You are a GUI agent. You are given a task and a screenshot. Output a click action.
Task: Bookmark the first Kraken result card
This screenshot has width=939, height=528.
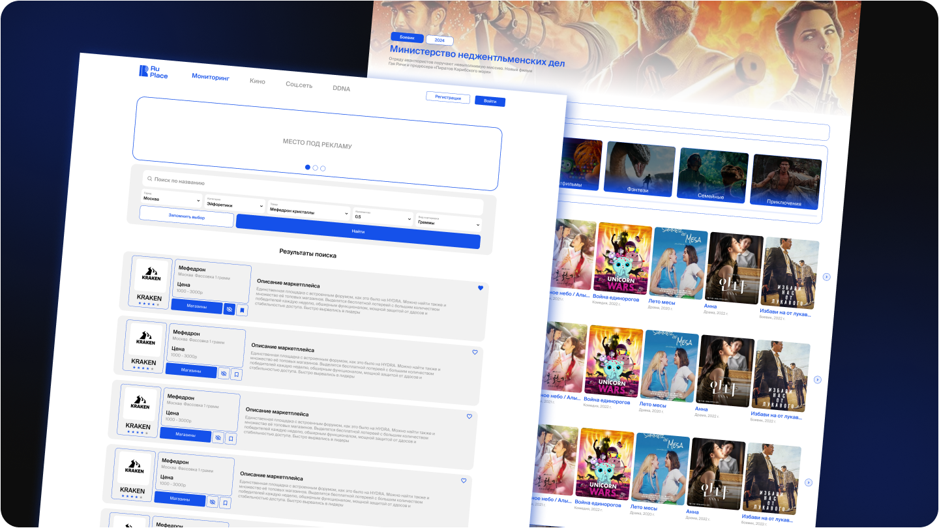pyautogui.click(x=242, y=310)
